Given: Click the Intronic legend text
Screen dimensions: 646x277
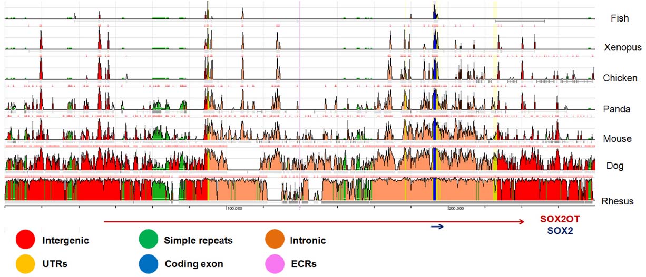Looking at the screenshot, I should pos(308,241).
